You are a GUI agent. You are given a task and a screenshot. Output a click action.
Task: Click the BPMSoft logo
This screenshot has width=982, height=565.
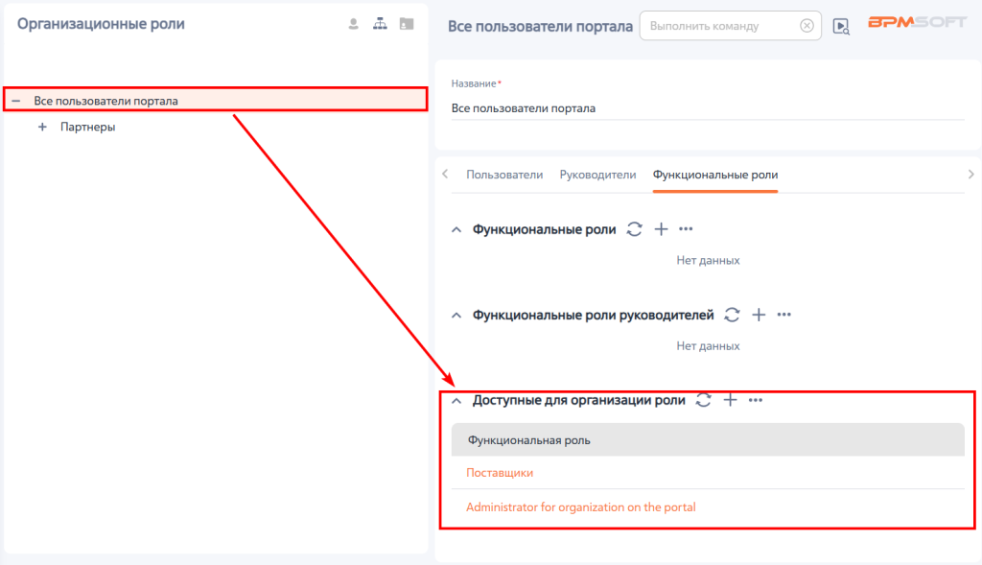pyautogui.click(x=916, y=22)
